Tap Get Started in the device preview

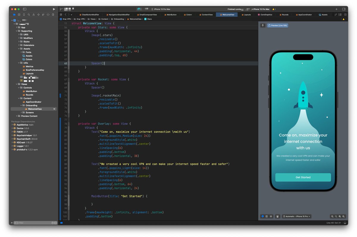(x=303, y=177)
